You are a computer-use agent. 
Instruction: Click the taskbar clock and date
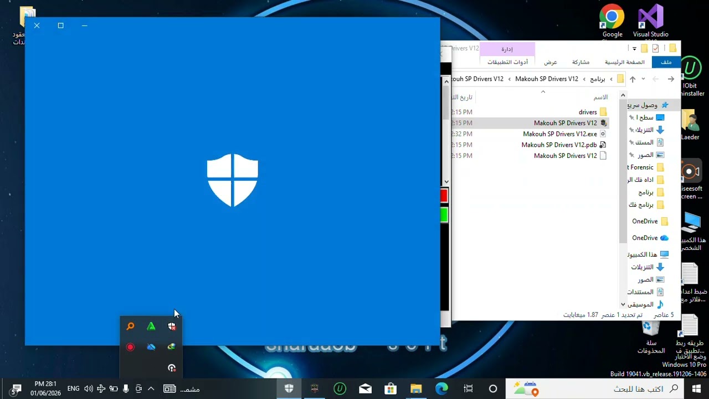[x=45, y=388]
